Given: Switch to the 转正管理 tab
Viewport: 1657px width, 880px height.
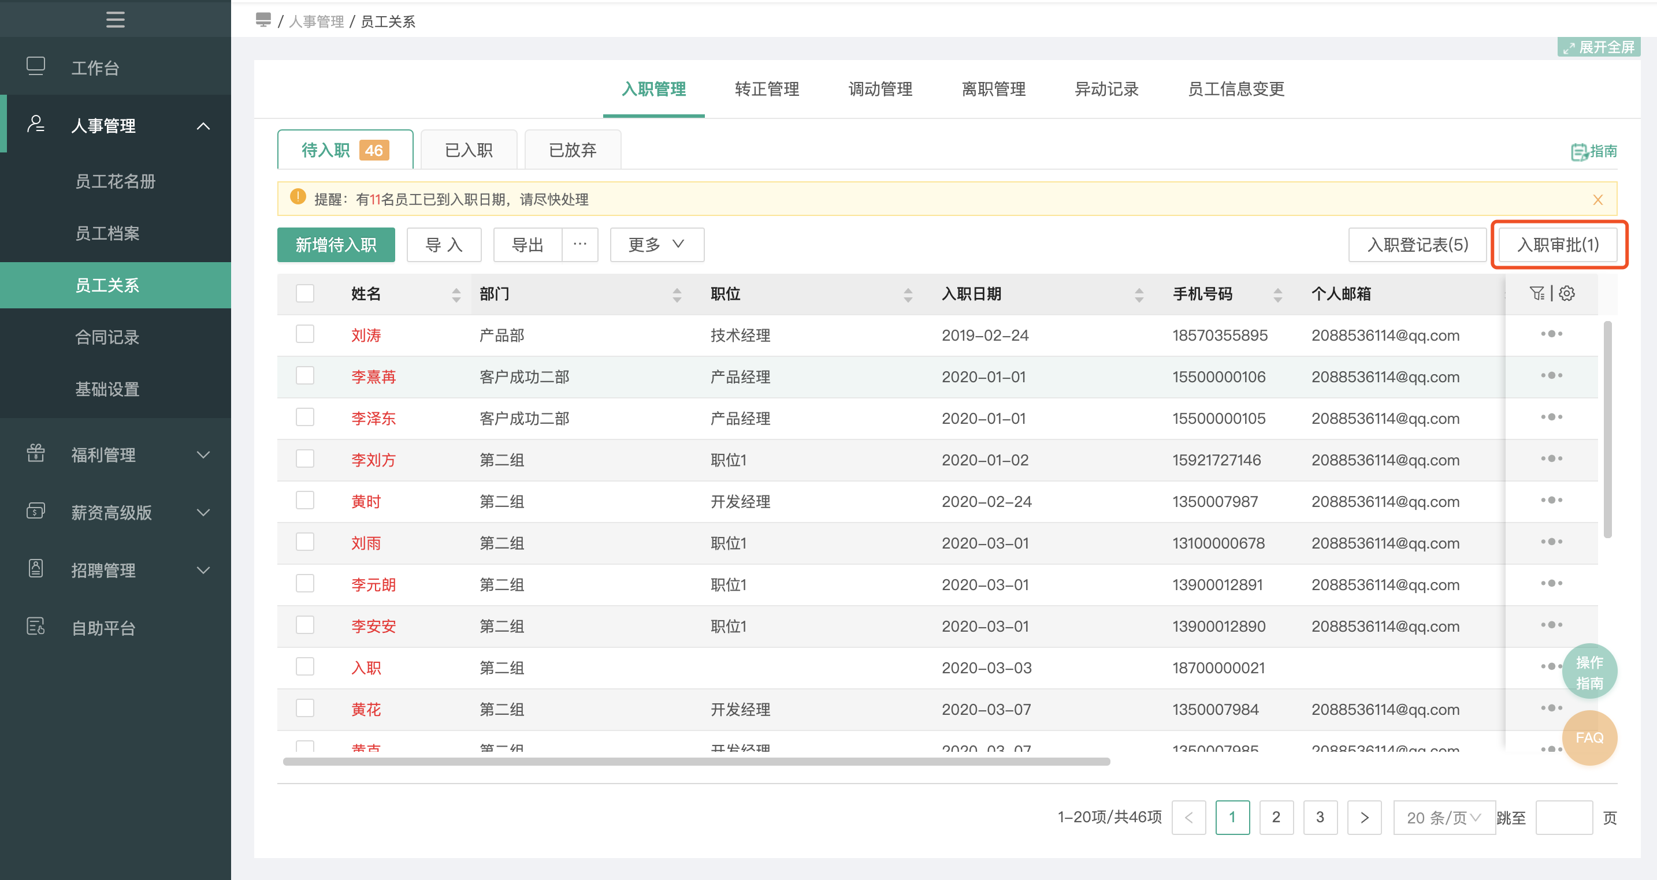Looking at the screenshot, I should click(767, 89).
